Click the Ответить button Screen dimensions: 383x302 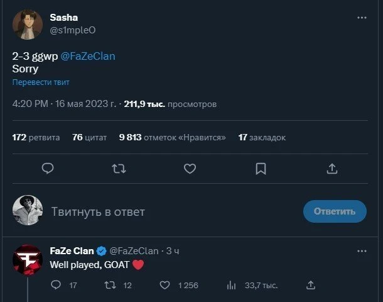click(x=335, y=211)
